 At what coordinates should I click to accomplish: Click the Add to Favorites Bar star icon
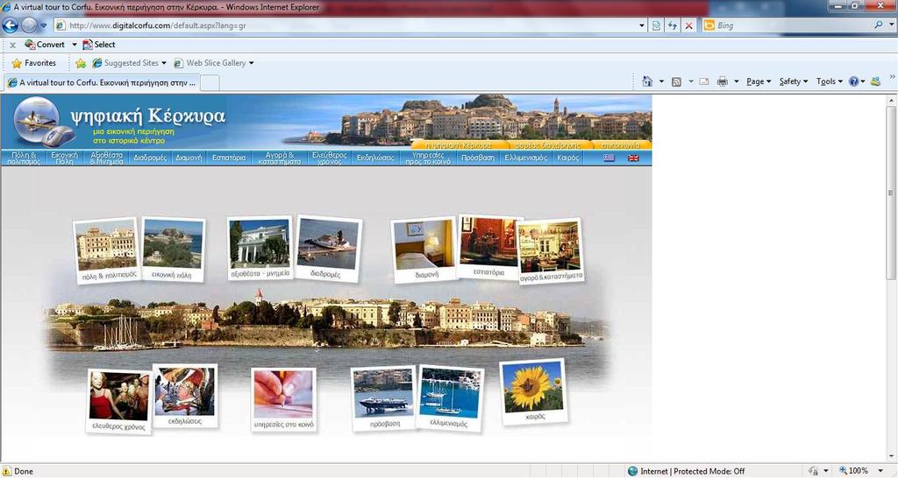click(81, 63)
